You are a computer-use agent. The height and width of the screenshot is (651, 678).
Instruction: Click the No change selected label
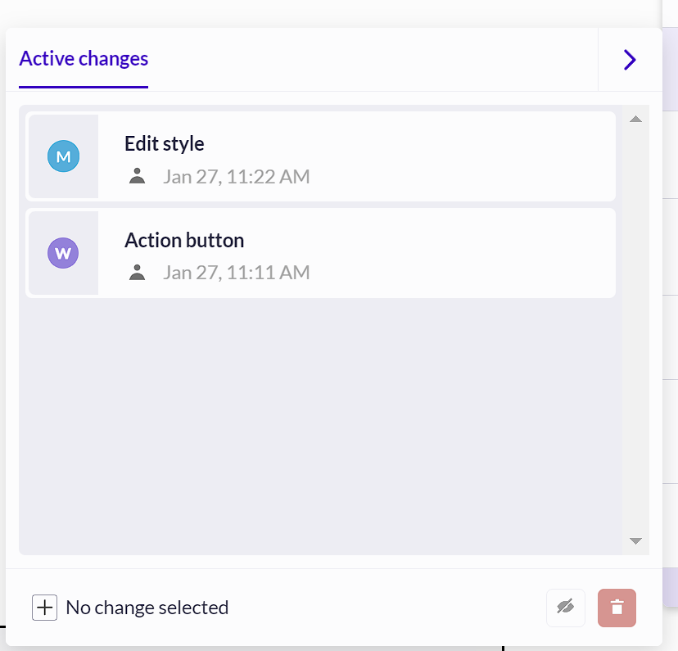click(x=147, y=608)
